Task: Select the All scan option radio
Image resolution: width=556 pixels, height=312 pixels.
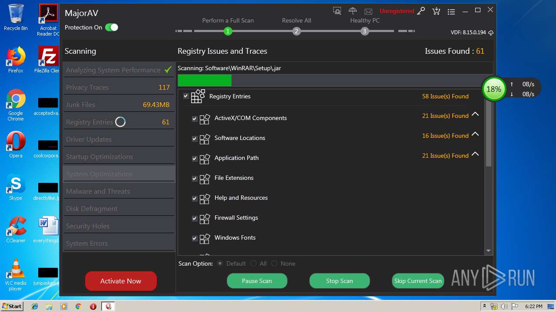Action: tap(254, 263)
